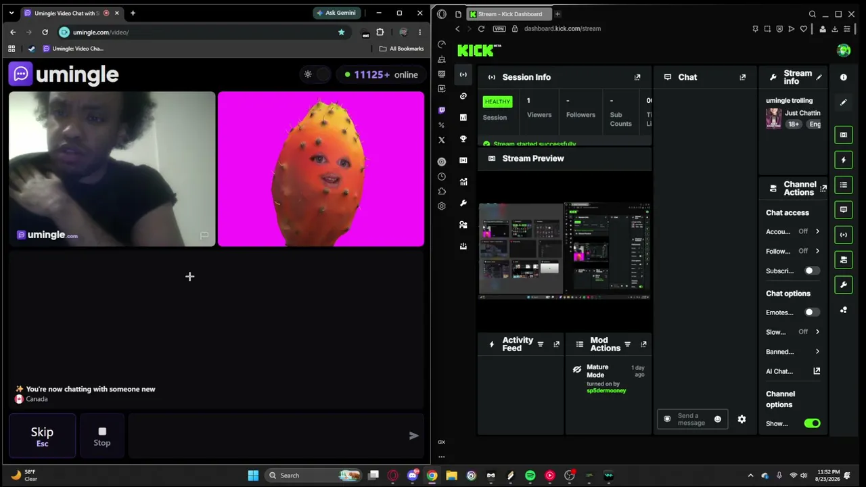Expand Banned words chat option
Image resolution: width=866 pixels, height=487 pixels.
tap(817, 352)
